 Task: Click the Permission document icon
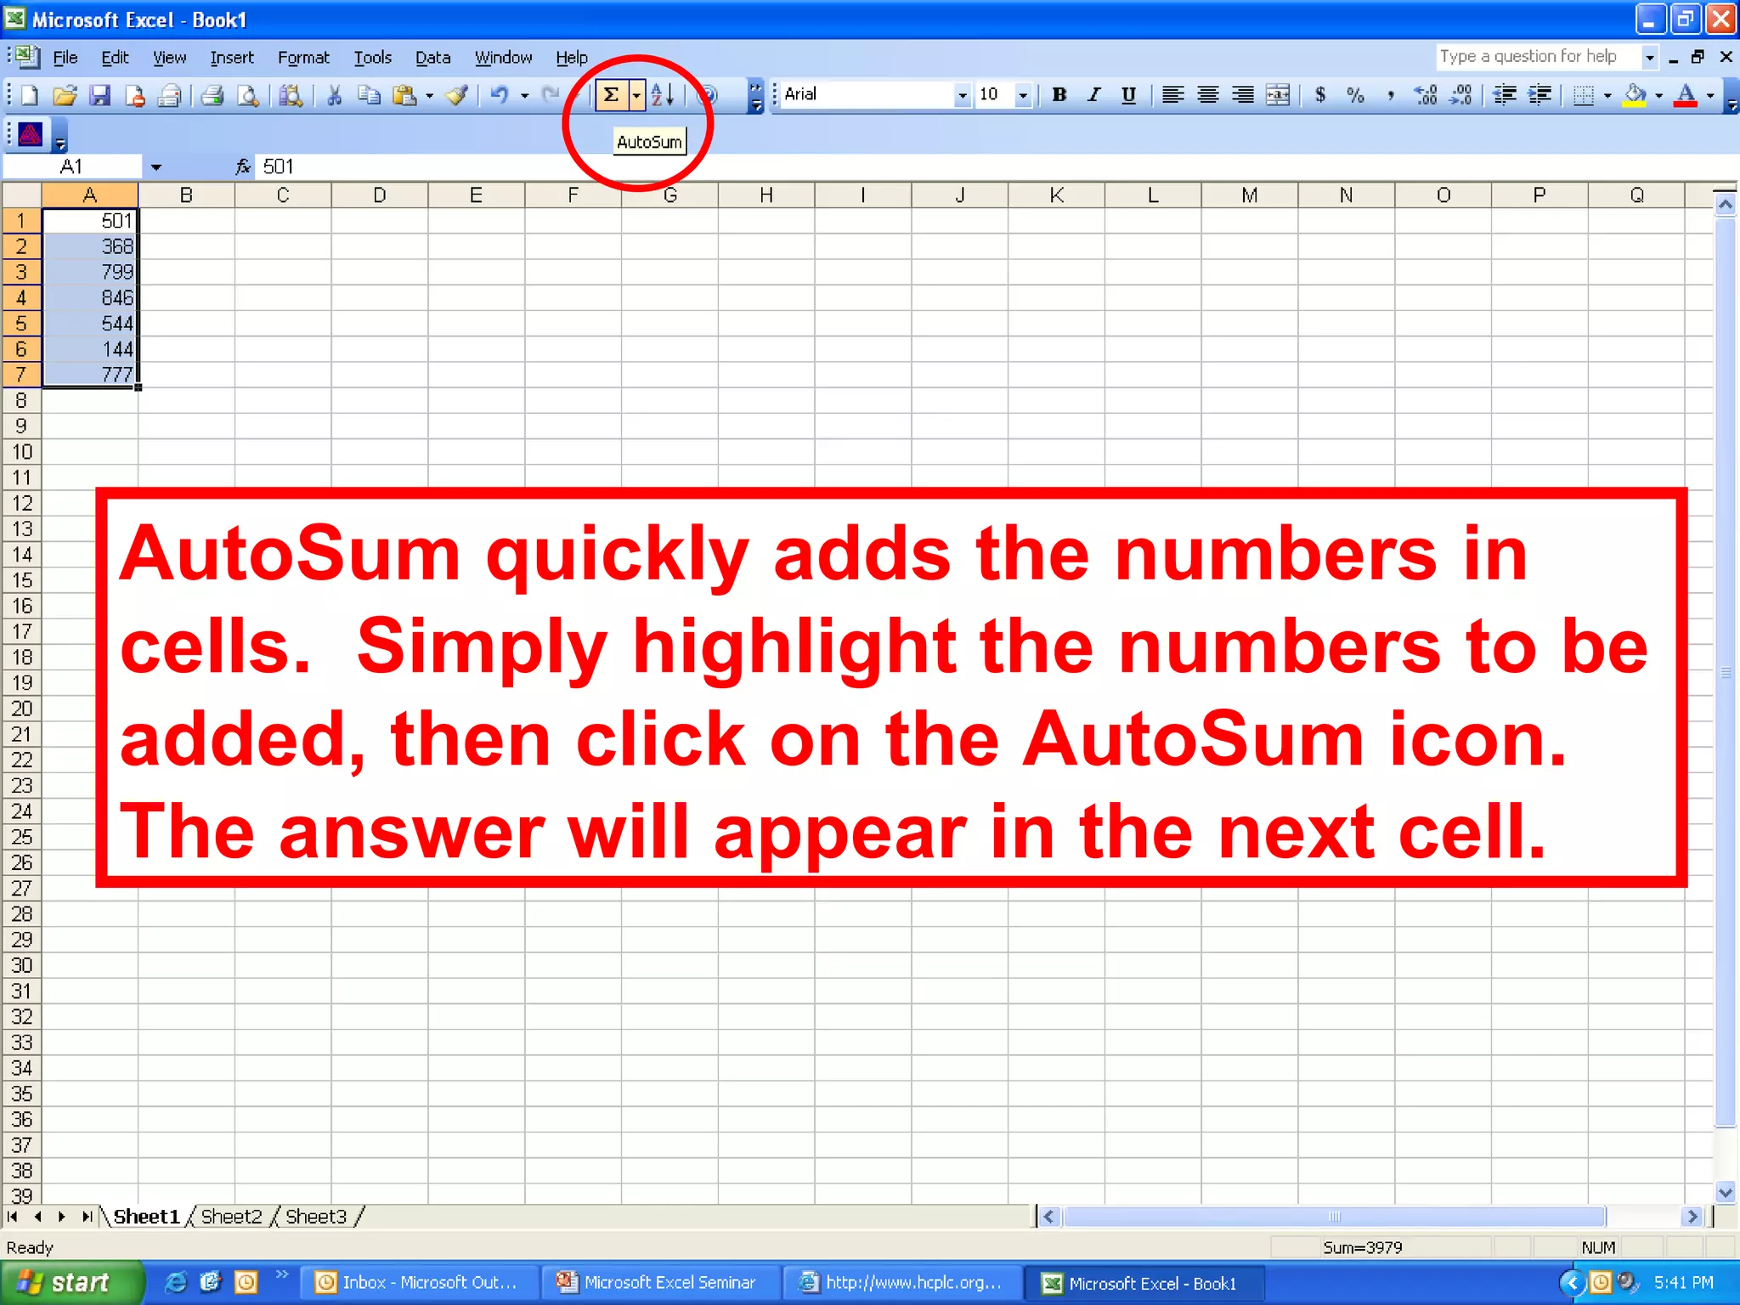[x=134, y=95]
